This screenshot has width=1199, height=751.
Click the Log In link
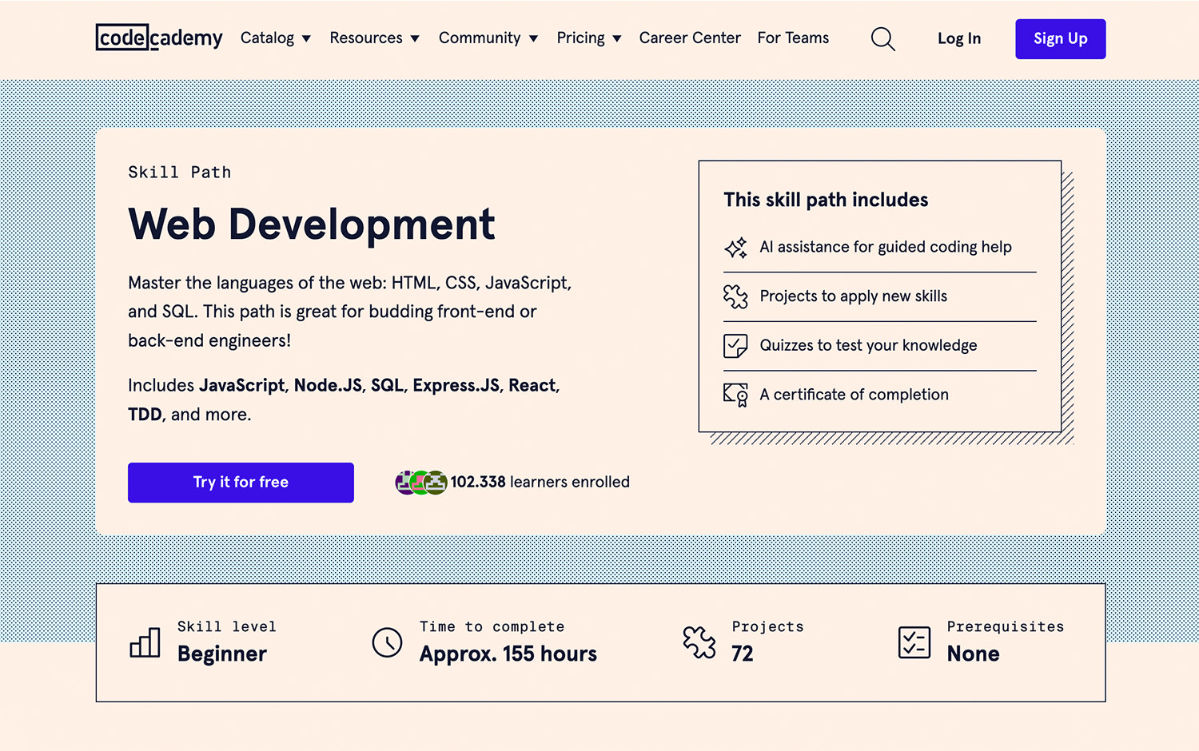[x=958, y=38]
